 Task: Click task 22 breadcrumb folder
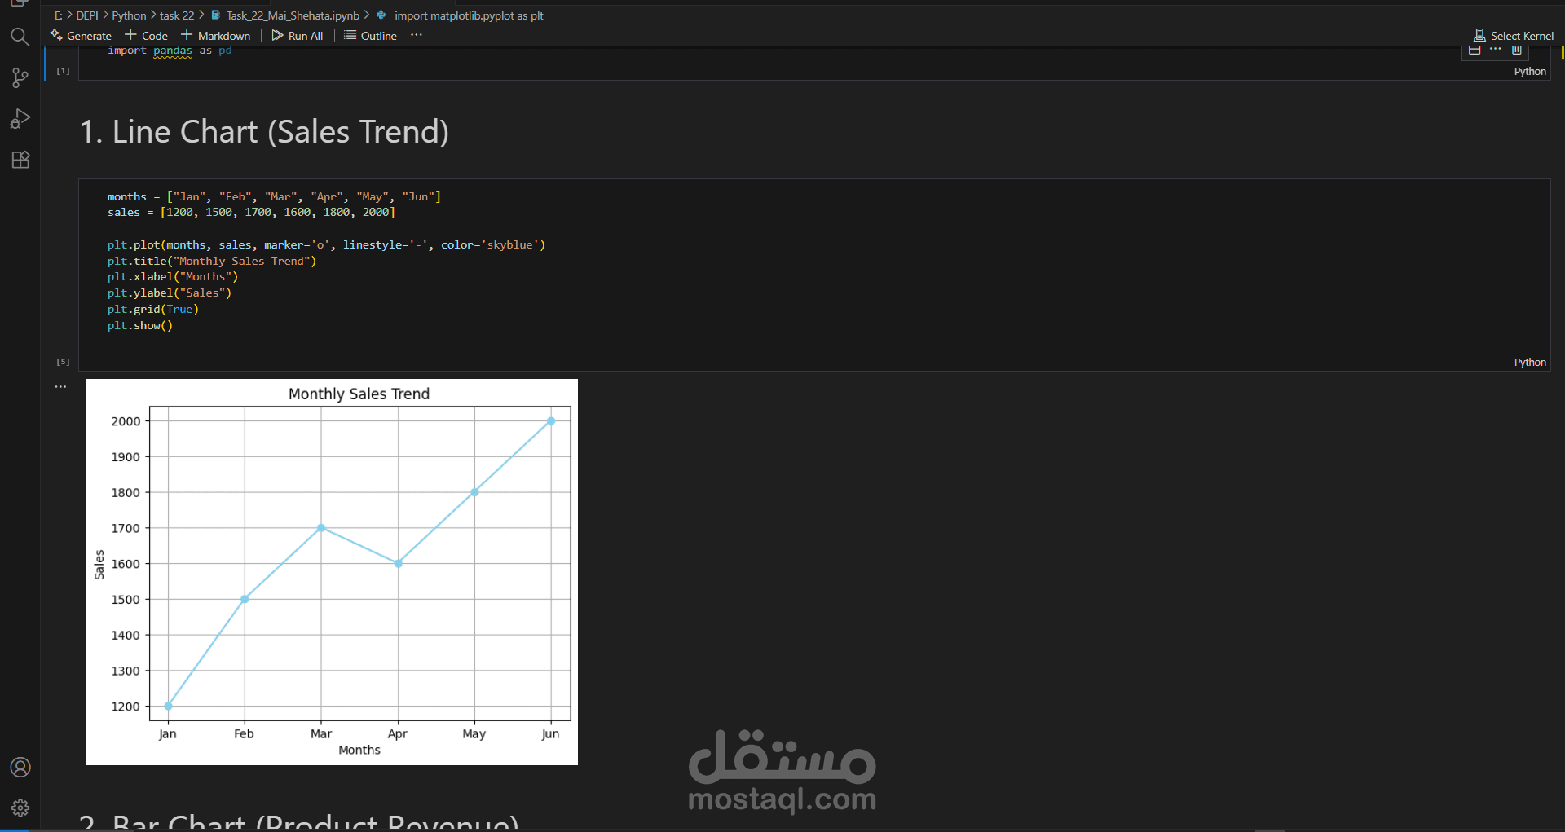(x=177, y=15)
